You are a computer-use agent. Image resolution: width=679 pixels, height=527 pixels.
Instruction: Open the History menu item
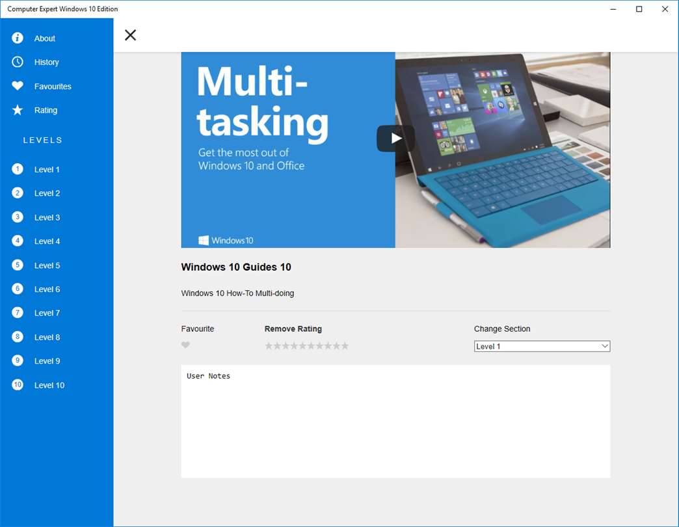[x=46, y=62]
